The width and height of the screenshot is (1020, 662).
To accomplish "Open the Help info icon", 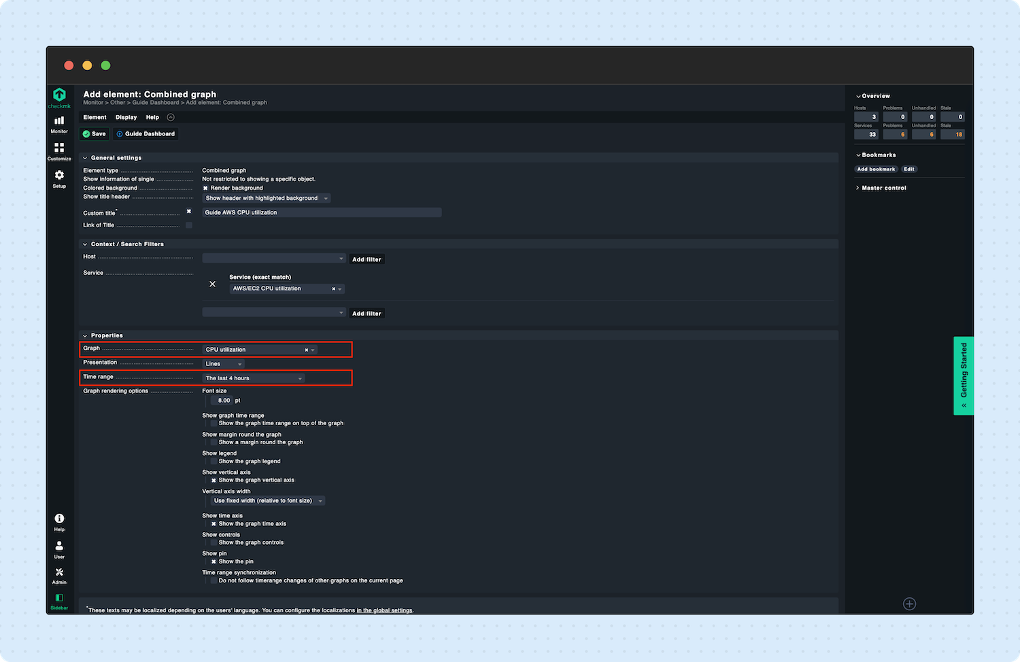I will coord(59,522).
